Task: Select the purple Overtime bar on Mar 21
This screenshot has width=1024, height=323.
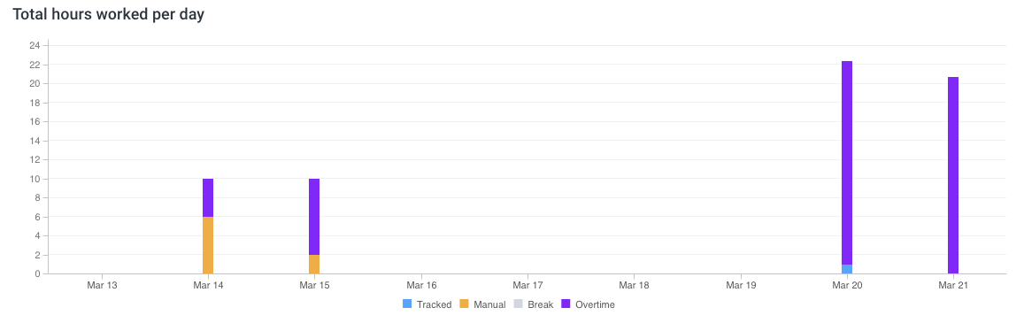Action: (953, 175)
